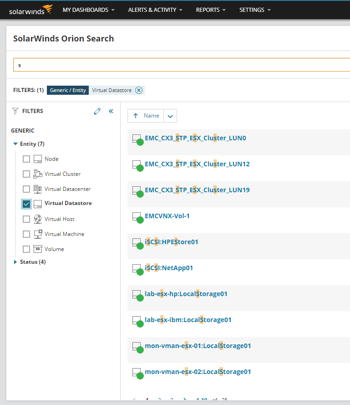Click the Virtual Machine icon
The width and height of the screenshot is (350, 405).
(x=38, y=234)
